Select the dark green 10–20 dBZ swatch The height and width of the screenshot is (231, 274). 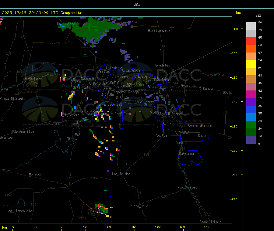(251, 132)
